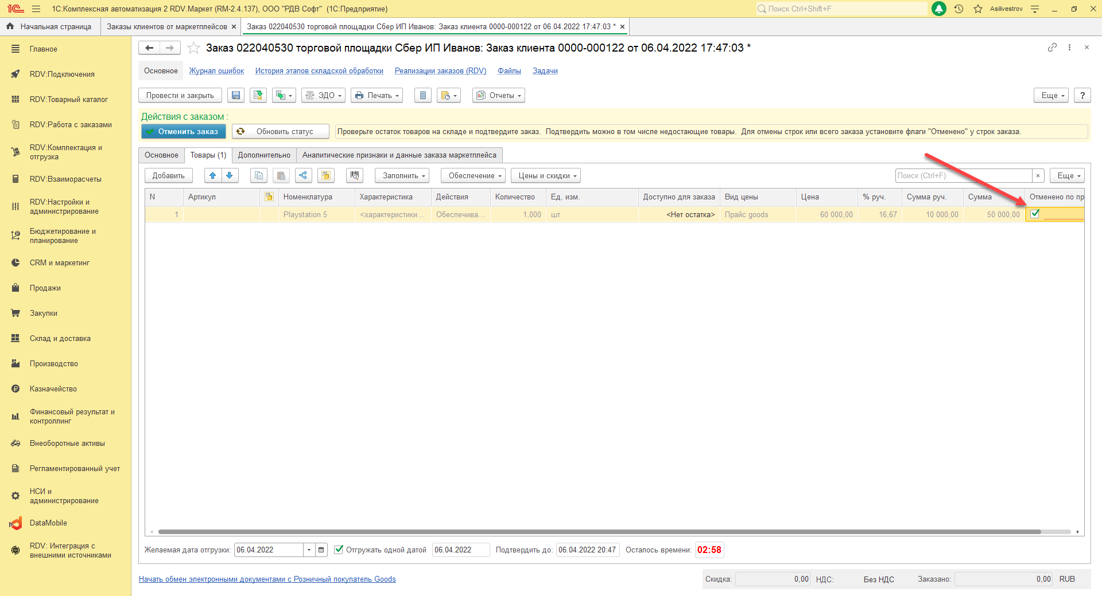Screen dimensions: 1102x596
Task: Open the Еще menu next to the help button
Action: pyautogui.click(x=1051, y=96)
